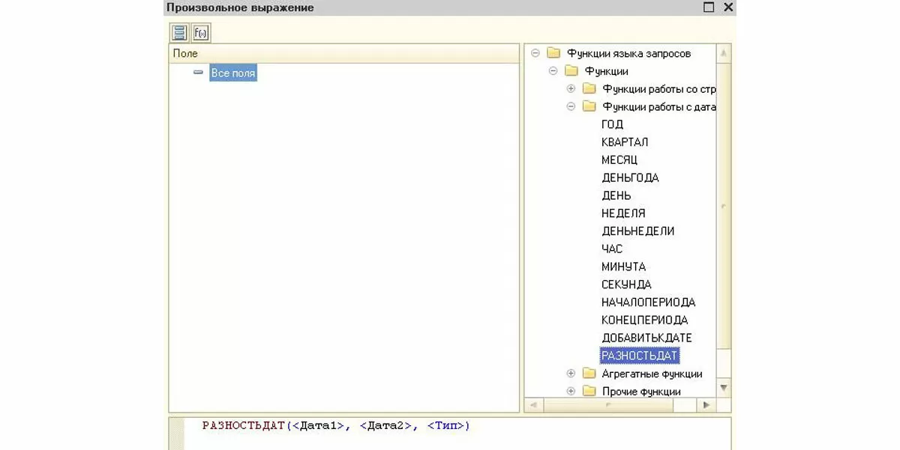The image size is (900, 450).
Task: Select the Все поля item
Action: (x=233, y=73)
